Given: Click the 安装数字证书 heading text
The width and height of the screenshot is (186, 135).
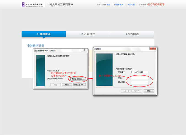Looking at the screenshot, I should coord(36,46).
